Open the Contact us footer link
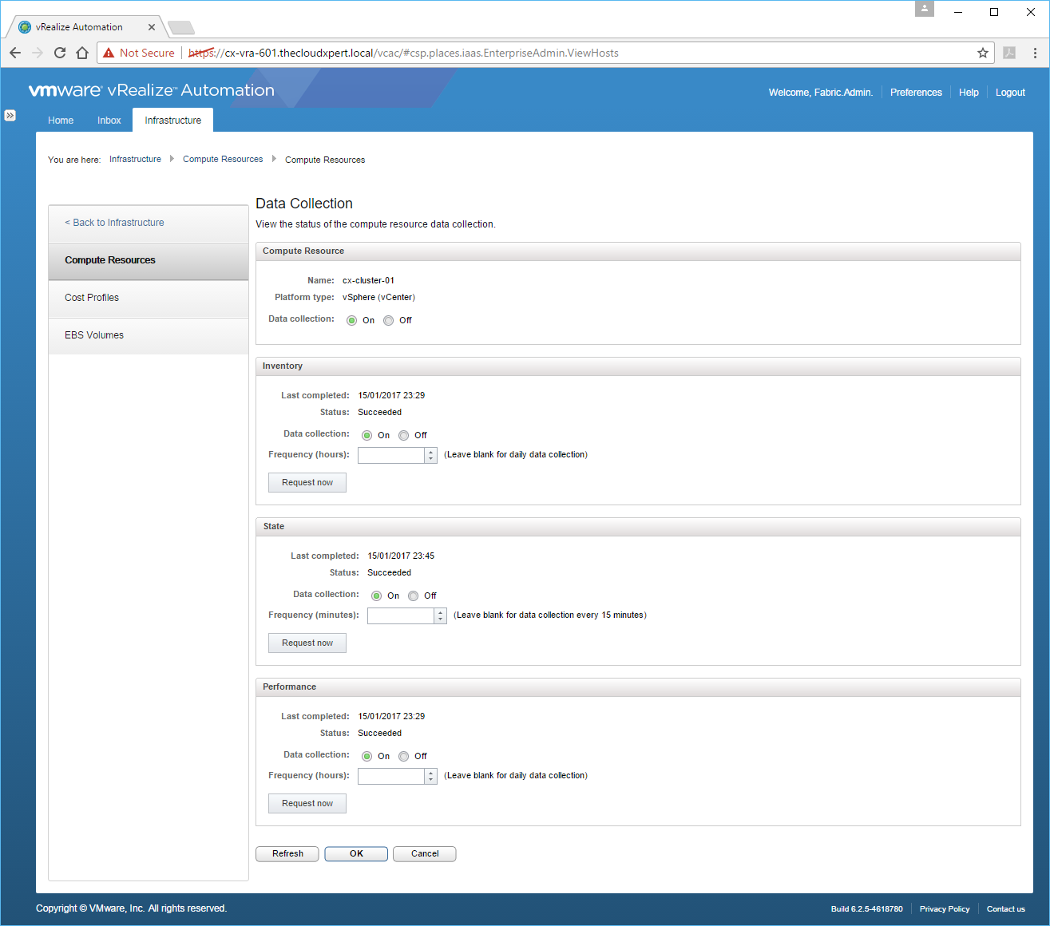 tap(1006, 909)
